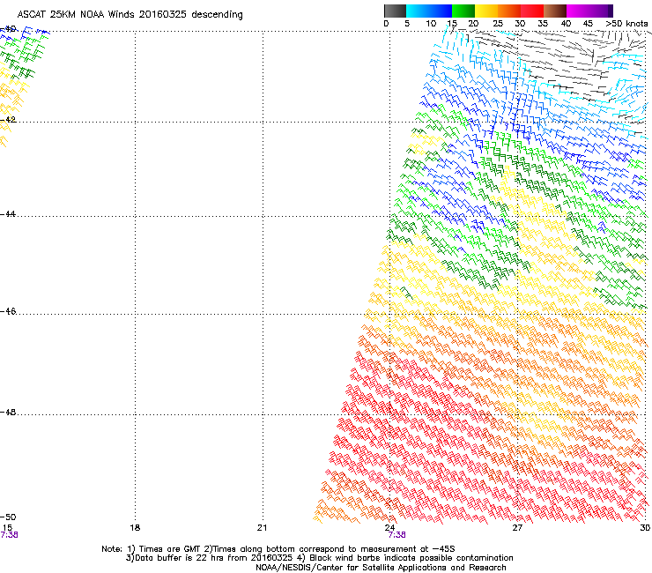Click the '27' longitude axis label
Viewport: 652px width, 573px height.
tap(517, 528)
